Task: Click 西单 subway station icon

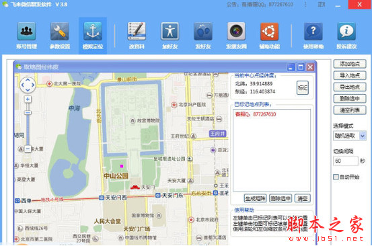Action: tap(17, 201)
